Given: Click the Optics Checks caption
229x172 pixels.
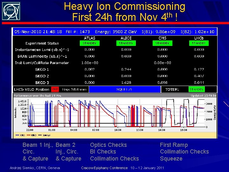Looking at the screenshot, I should [x=108, y=145].
